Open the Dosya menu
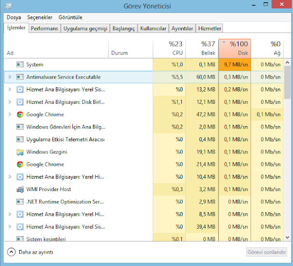Viewport: 293px width, 266px height. coord(14,17)
